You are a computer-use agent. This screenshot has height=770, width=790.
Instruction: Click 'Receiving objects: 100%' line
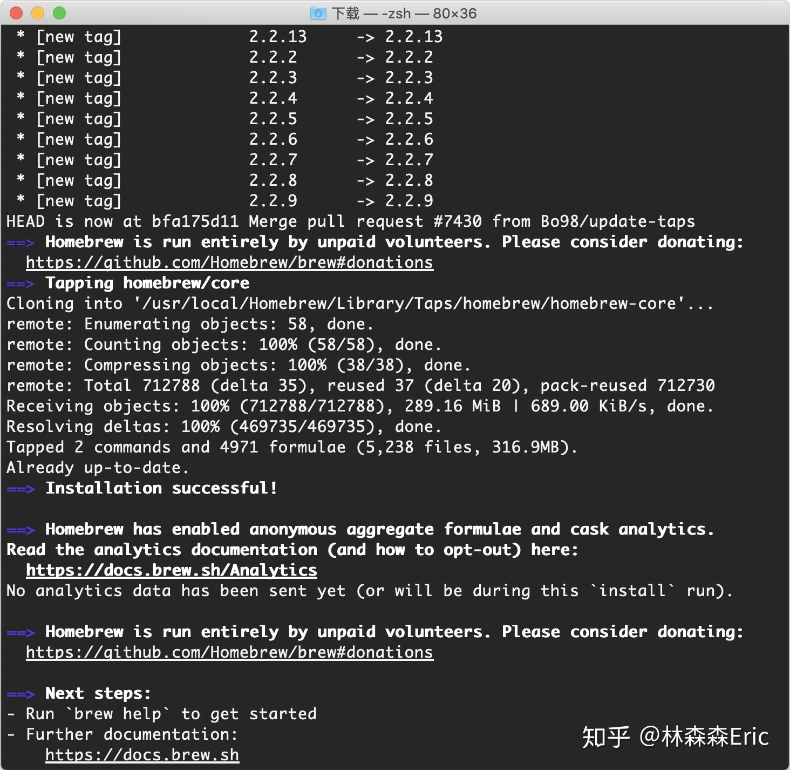360,406
